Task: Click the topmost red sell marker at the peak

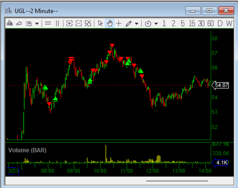Action: [x=112, y=45]
